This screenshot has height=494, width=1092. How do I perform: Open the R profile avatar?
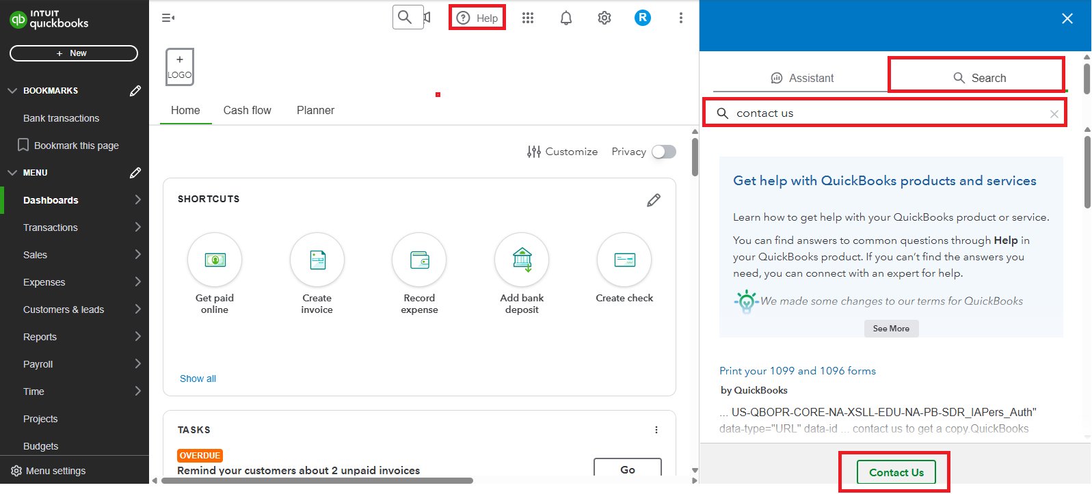pos(643,18)
